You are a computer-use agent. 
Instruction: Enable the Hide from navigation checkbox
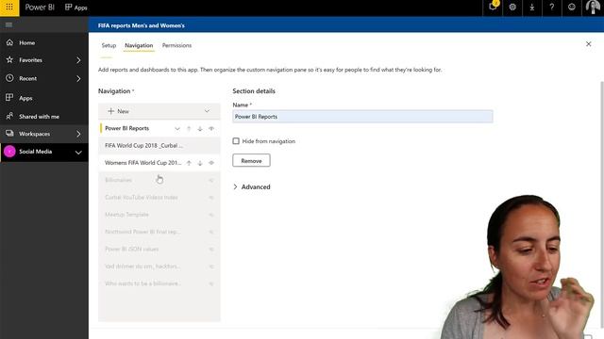236,141
